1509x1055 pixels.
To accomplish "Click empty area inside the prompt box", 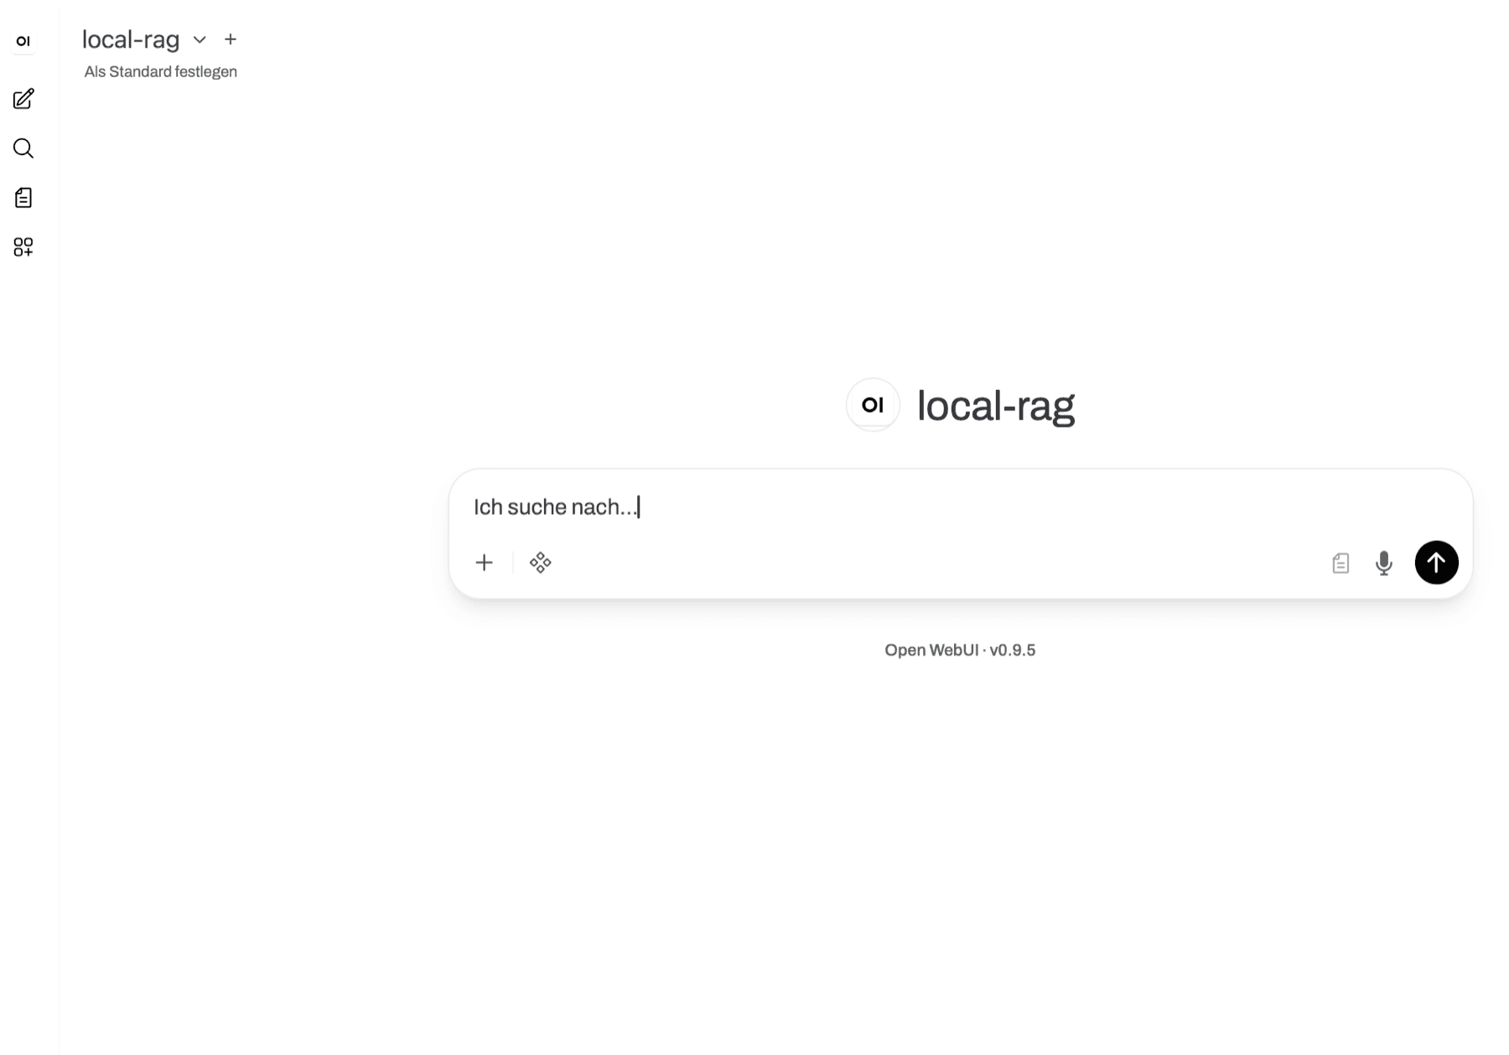I will click(x=939, y=563).
